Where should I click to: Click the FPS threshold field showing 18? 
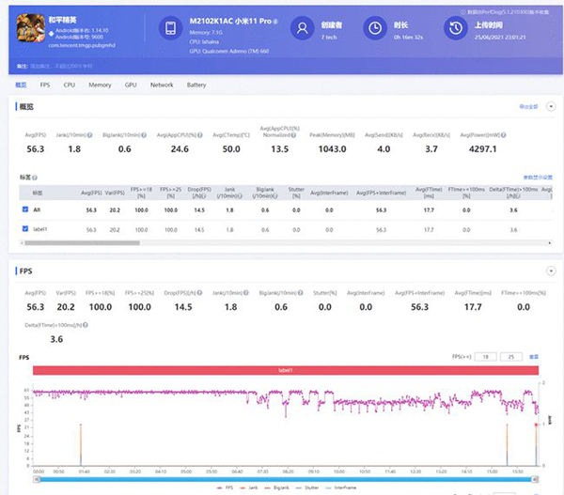tap(485, 357)
